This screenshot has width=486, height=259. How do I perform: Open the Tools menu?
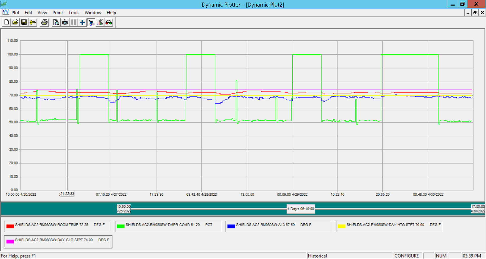click(74, 12)
